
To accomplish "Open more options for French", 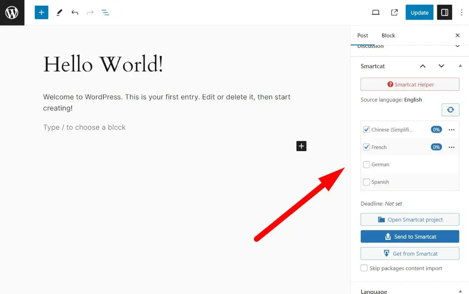I will click(451, 147).
